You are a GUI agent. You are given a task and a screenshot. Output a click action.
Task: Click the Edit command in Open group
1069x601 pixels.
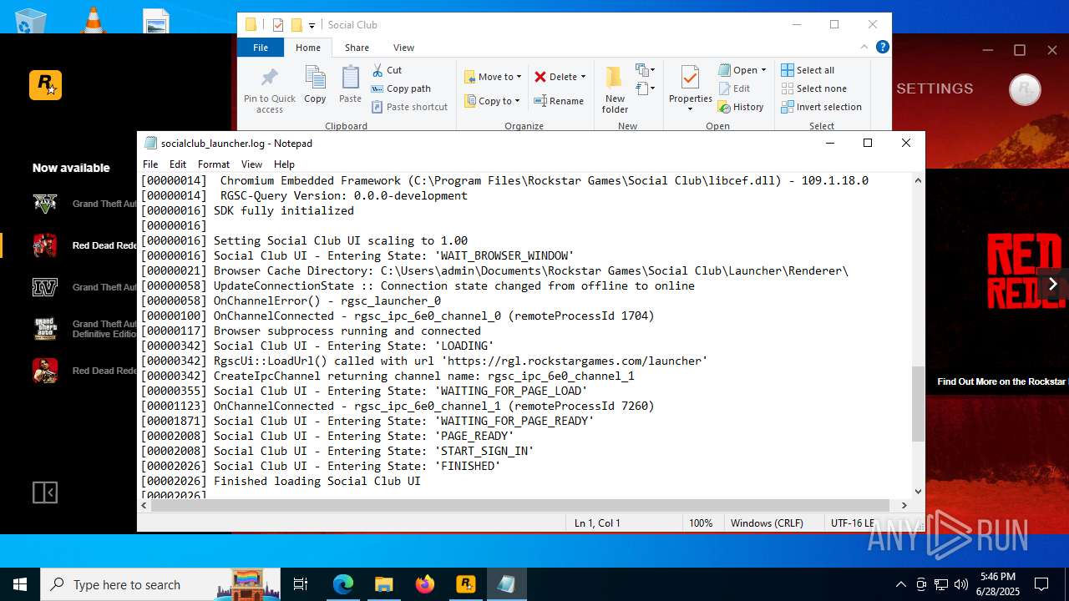(x=734, y=88)
